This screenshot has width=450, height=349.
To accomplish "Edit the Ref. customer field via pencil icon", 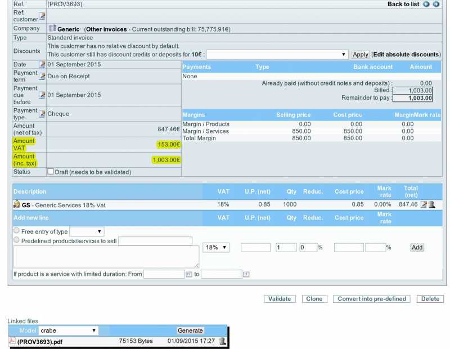I will pos(42,17).
